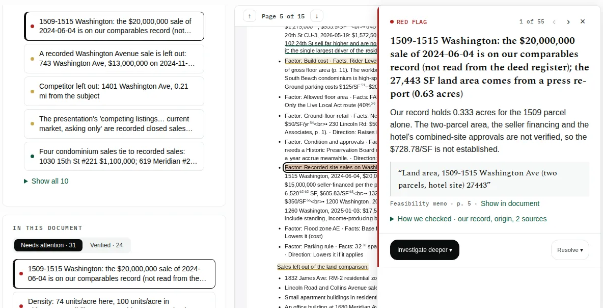Open the Resolve dropdown

point(570,250)
